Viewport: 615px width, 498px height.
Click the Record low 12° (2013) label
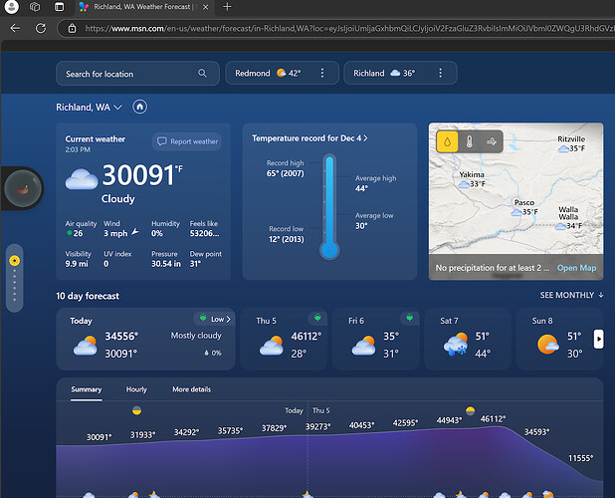pos(287,234)
